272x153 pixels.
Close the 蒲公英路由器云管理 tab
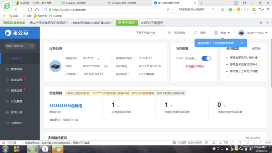tap(195, 3)
